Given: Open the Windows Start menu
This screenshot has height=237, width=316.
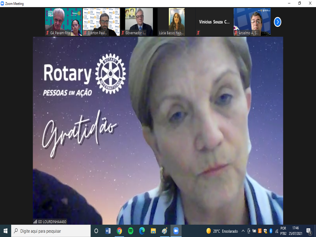Looking at the screenshot, I should (5, 231).
